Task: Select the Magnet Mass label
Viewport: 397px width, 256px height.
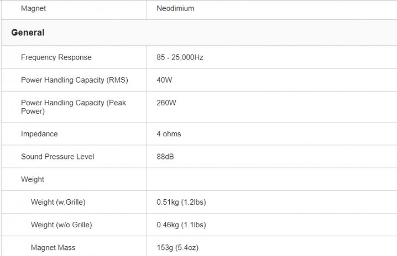Action: tap(53, 248)
